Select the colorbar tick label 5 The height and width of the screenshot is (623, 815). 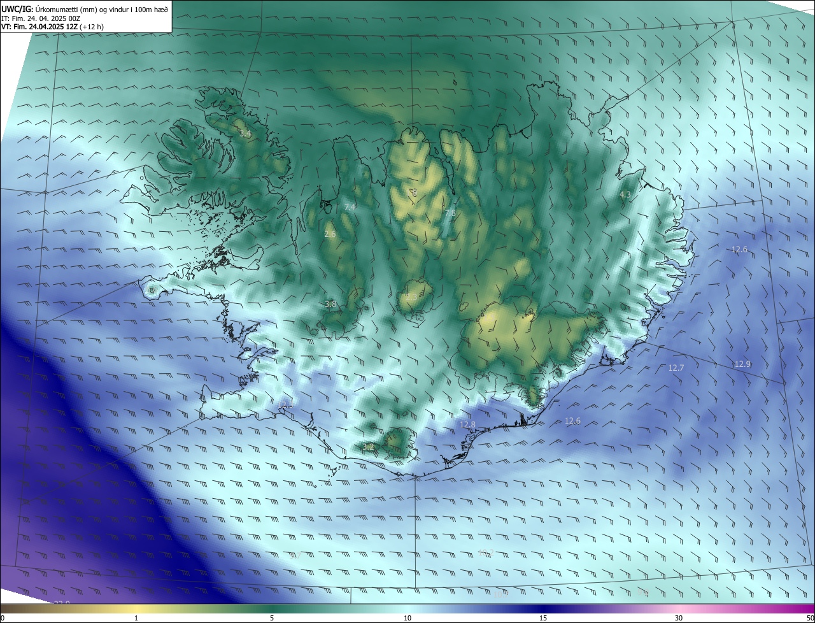(x=272, y=619)
